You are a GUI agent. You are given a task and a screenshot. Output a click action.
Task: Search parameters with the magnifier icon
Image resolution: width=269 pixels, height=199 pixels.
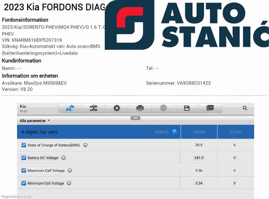pyautogui.click(x=245, y=108)
